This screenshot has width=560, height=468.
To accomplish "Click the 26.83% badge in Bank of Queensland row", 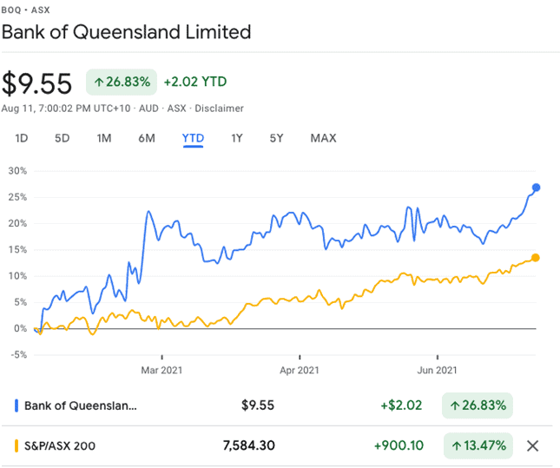I will coord(478,405).
